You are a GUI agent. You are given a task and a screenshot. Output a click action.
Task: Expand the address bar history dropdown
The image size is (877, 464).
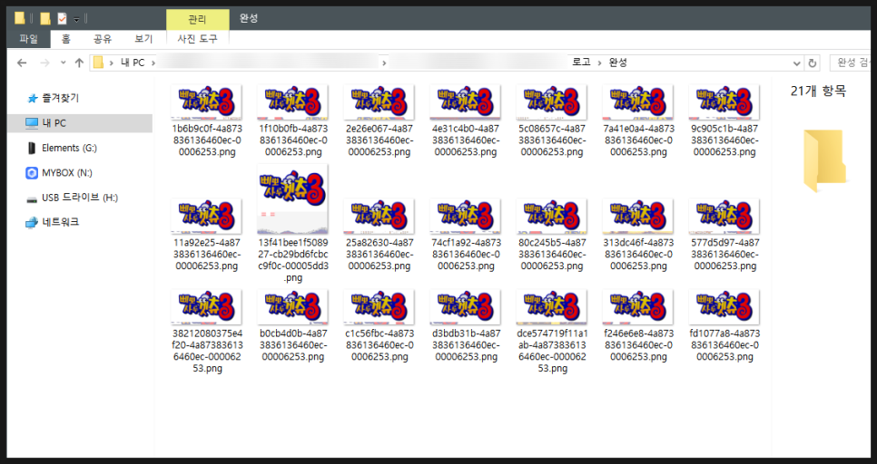[797, 63]
